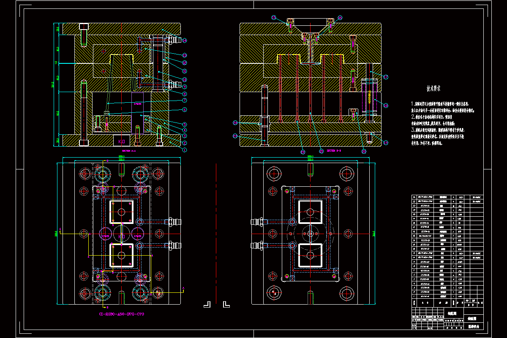Select the SECTION A-A caption
Viewport: 507px width, 338px height.
coord(130,150)
